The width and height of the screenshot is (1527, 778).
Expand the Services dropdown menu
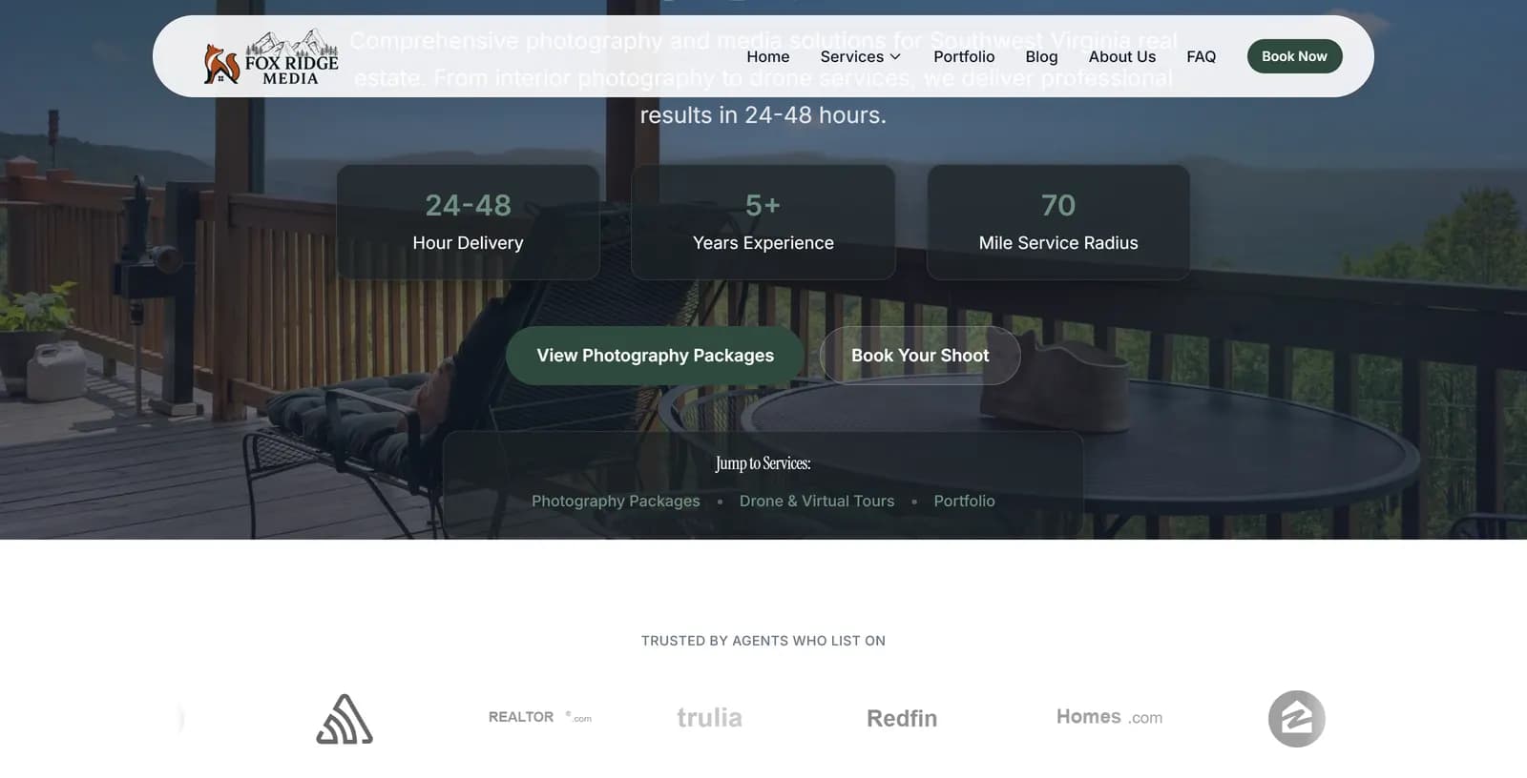click(860, 56)
